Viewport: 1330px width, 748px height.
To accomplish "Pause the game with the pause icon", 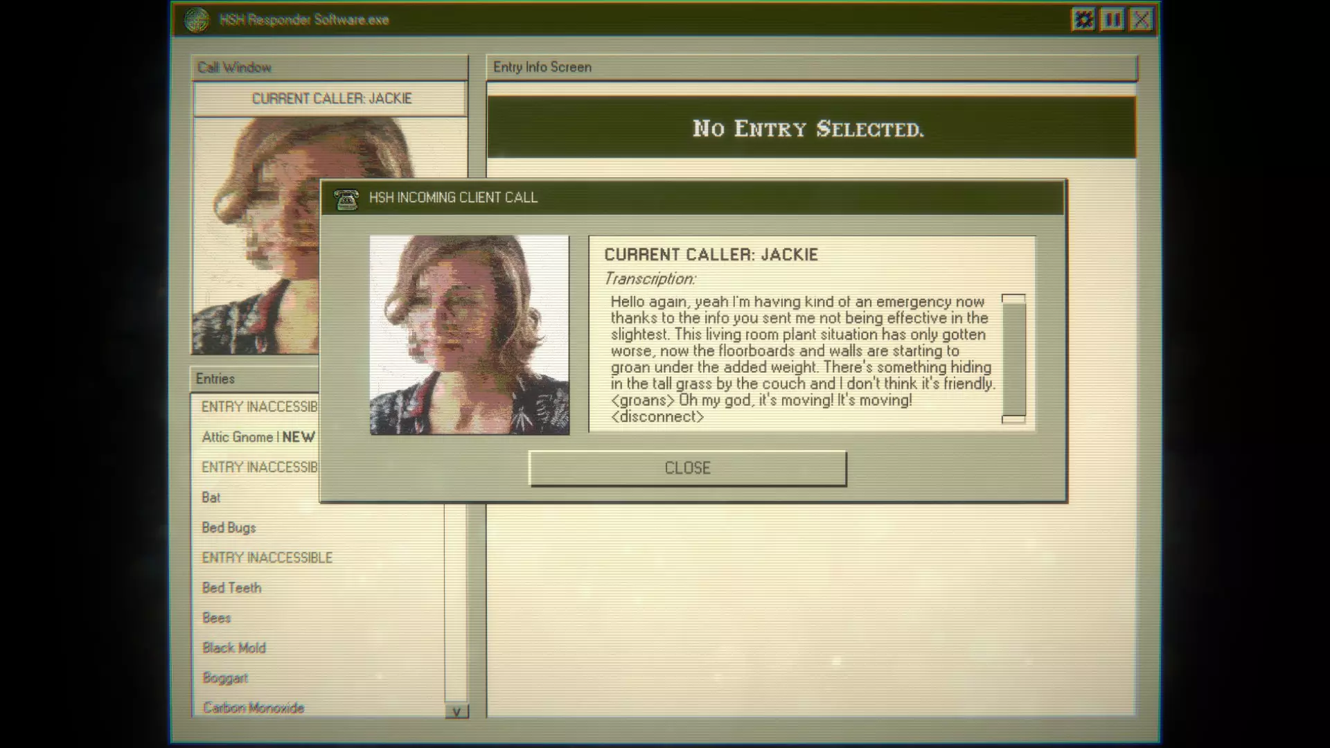I will (1112, 19).
